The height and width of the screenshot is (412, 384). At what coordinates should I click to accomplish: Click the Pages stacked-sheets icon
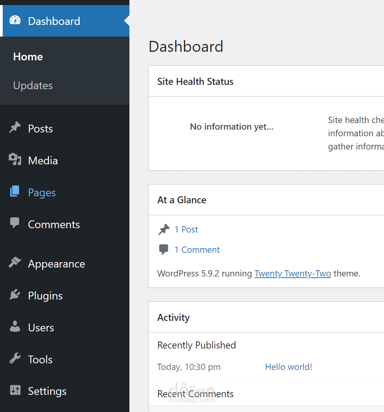click(x=15, y=191)
